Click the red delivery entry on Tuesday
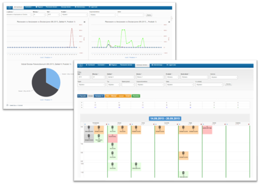 point(113,138)
